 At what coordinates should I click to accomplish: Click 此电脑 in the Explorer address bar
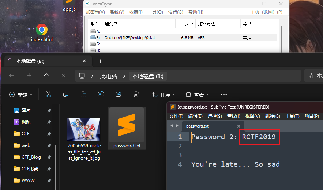pyautogui.click(x=109, y=76)
